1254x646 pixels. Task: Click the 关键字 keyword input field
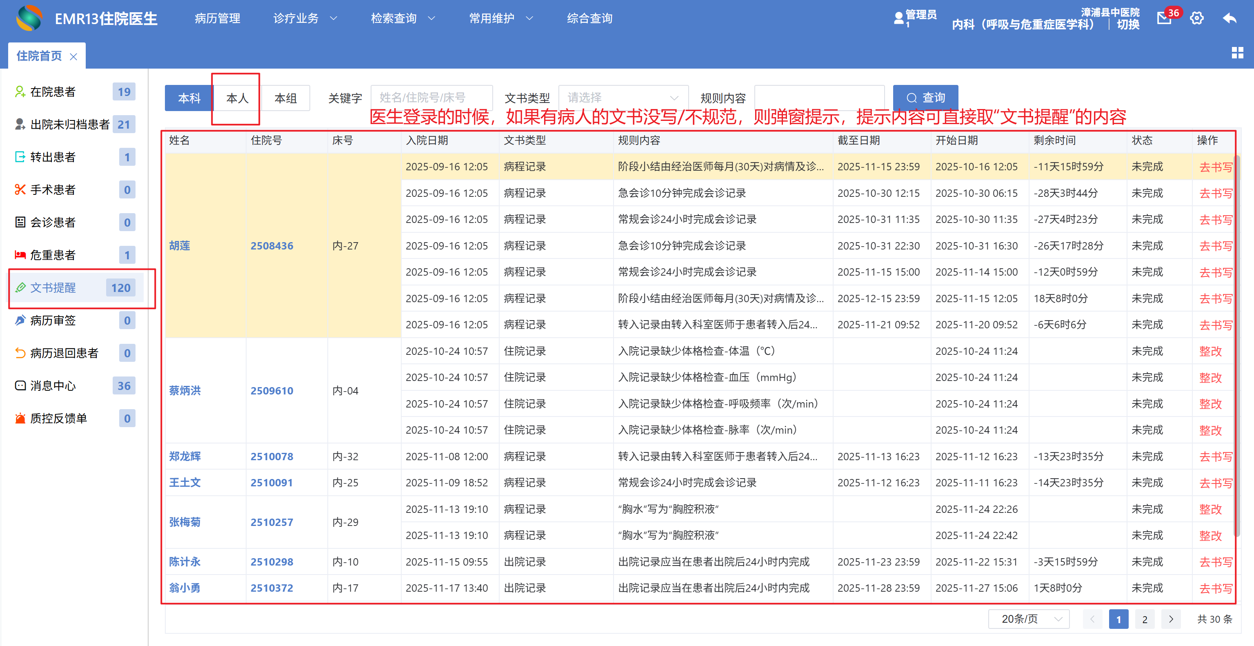coord(431,98)
